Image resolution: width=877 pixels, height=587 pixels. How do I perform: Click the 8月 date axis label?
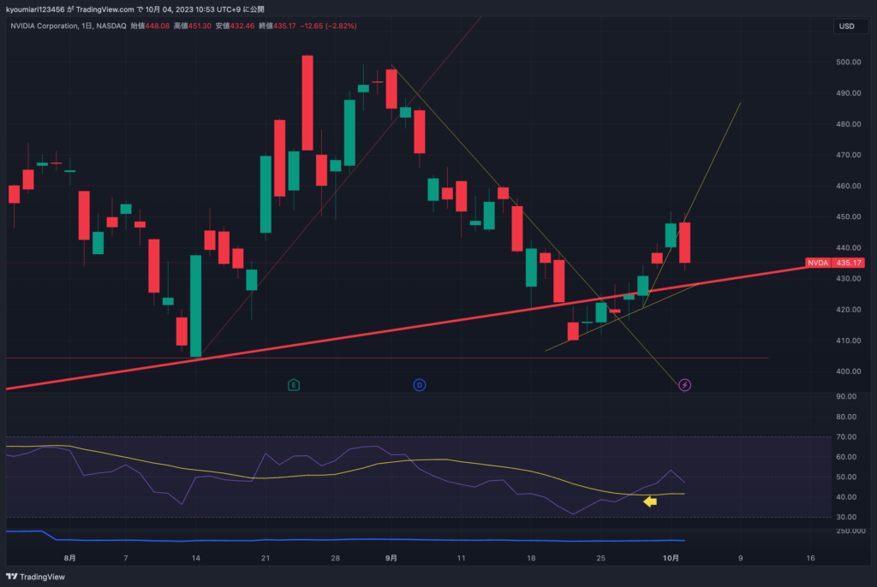[70, 558]
